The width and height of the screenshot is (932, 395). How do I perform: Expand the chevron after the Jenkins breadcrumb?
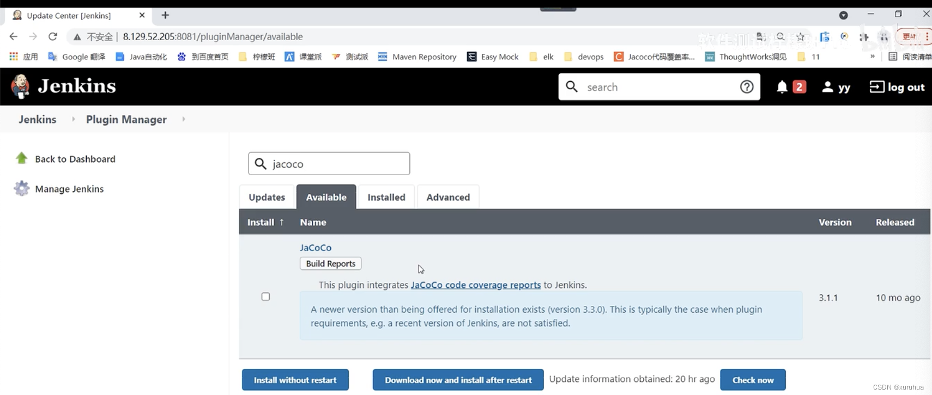pos(73,119)
